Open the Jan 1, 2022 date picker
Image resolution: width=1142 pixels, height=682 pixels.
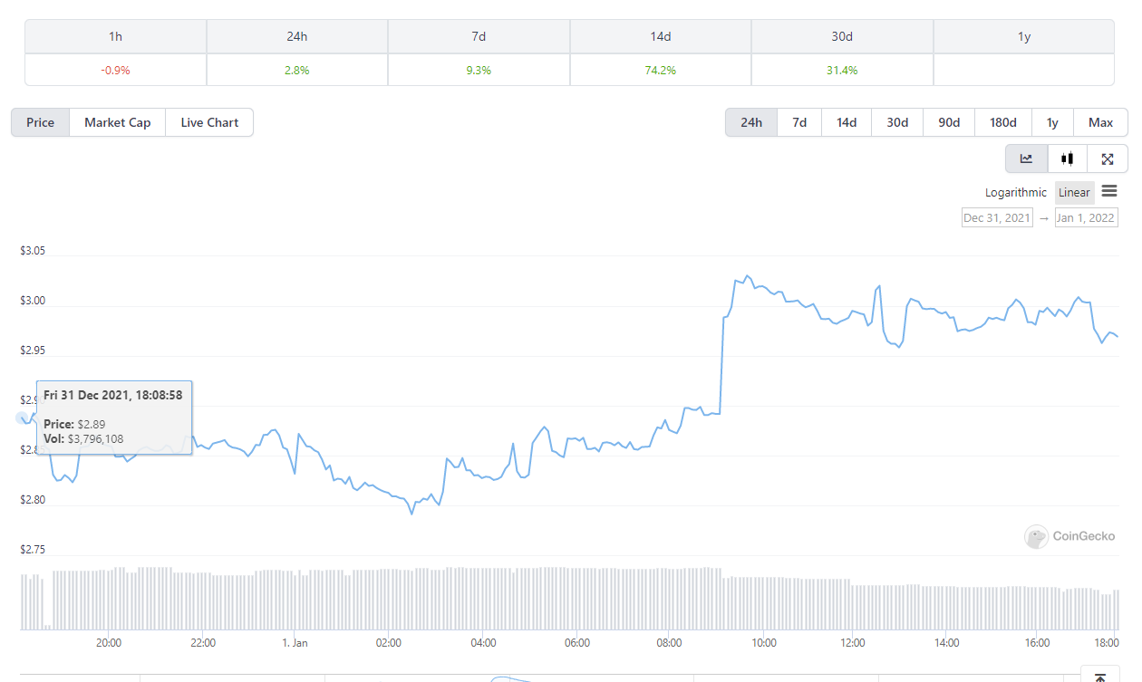(1086, 217)
